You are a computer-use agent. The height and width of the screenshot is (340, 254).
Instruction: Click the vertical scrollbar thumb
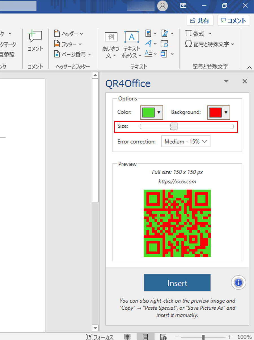[95, 141]
